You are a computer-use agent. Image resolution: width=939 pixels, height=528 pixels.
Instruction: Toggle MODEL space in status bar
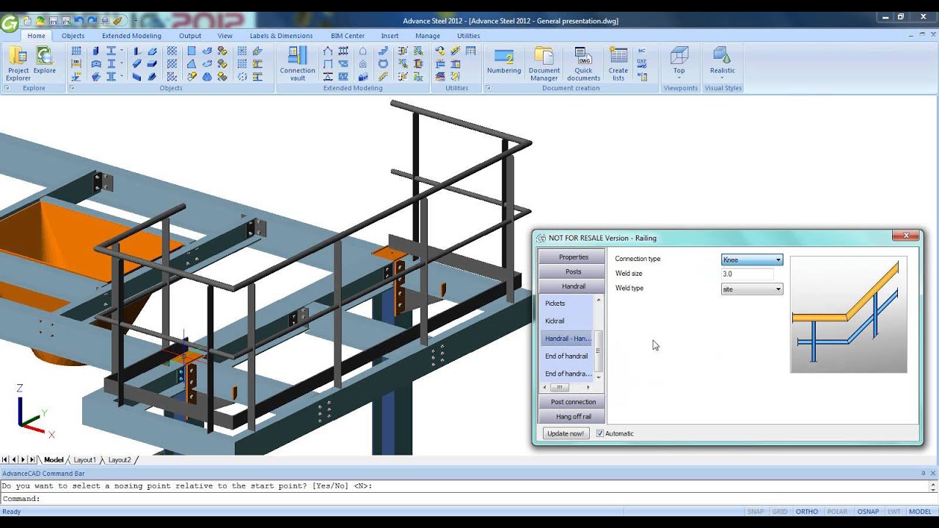tap(920, 512)
